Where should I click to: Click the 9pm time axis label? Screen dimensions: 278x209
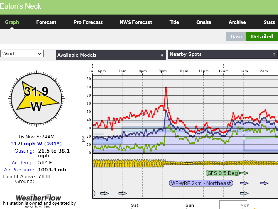point(163,71)
